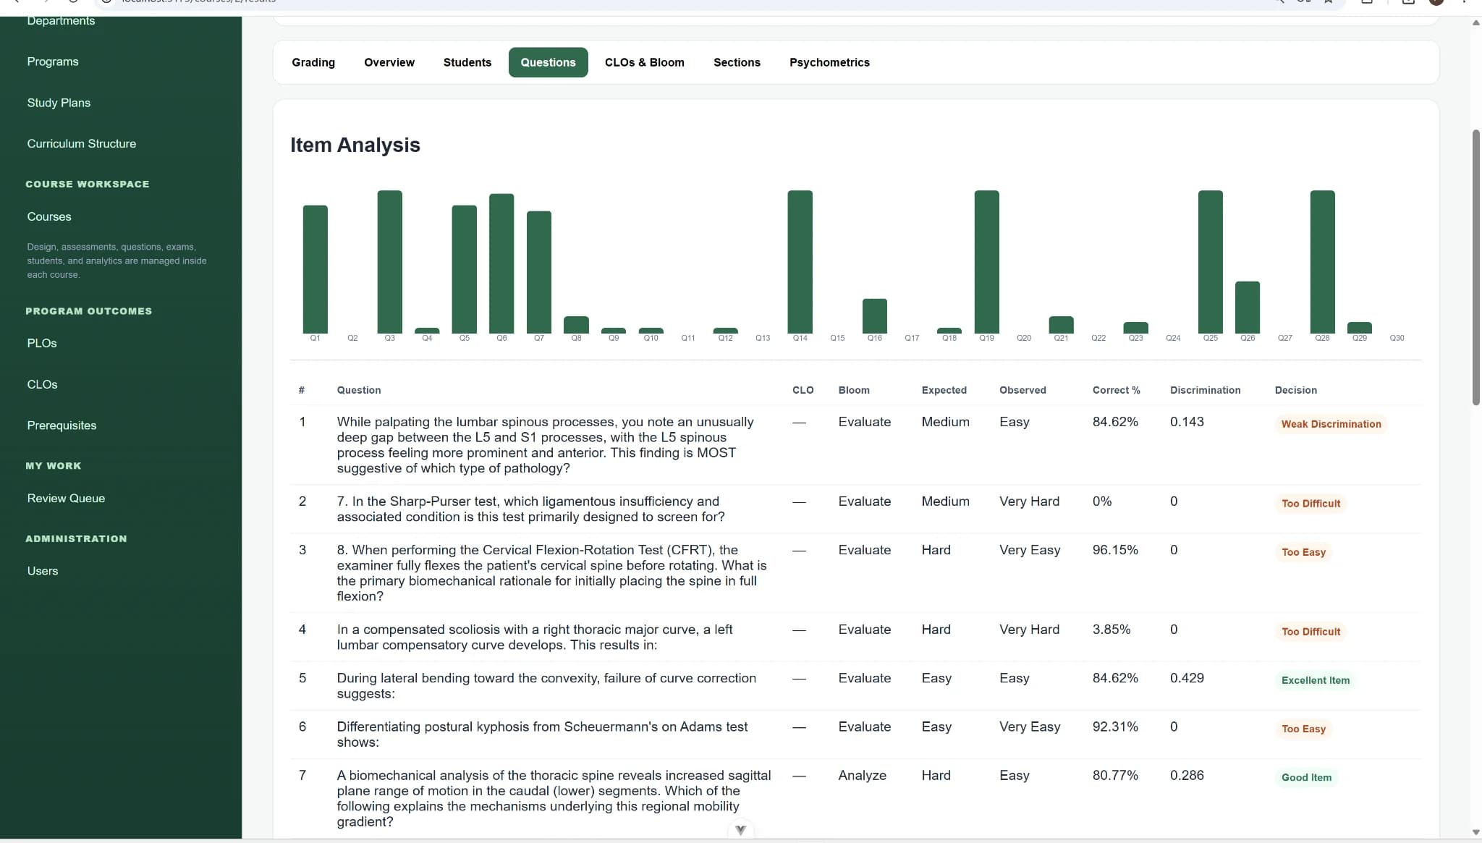The width and height of the screenshot is (1482, 843).
Task: Click the Correct % column header
Action: point(1116,390)
